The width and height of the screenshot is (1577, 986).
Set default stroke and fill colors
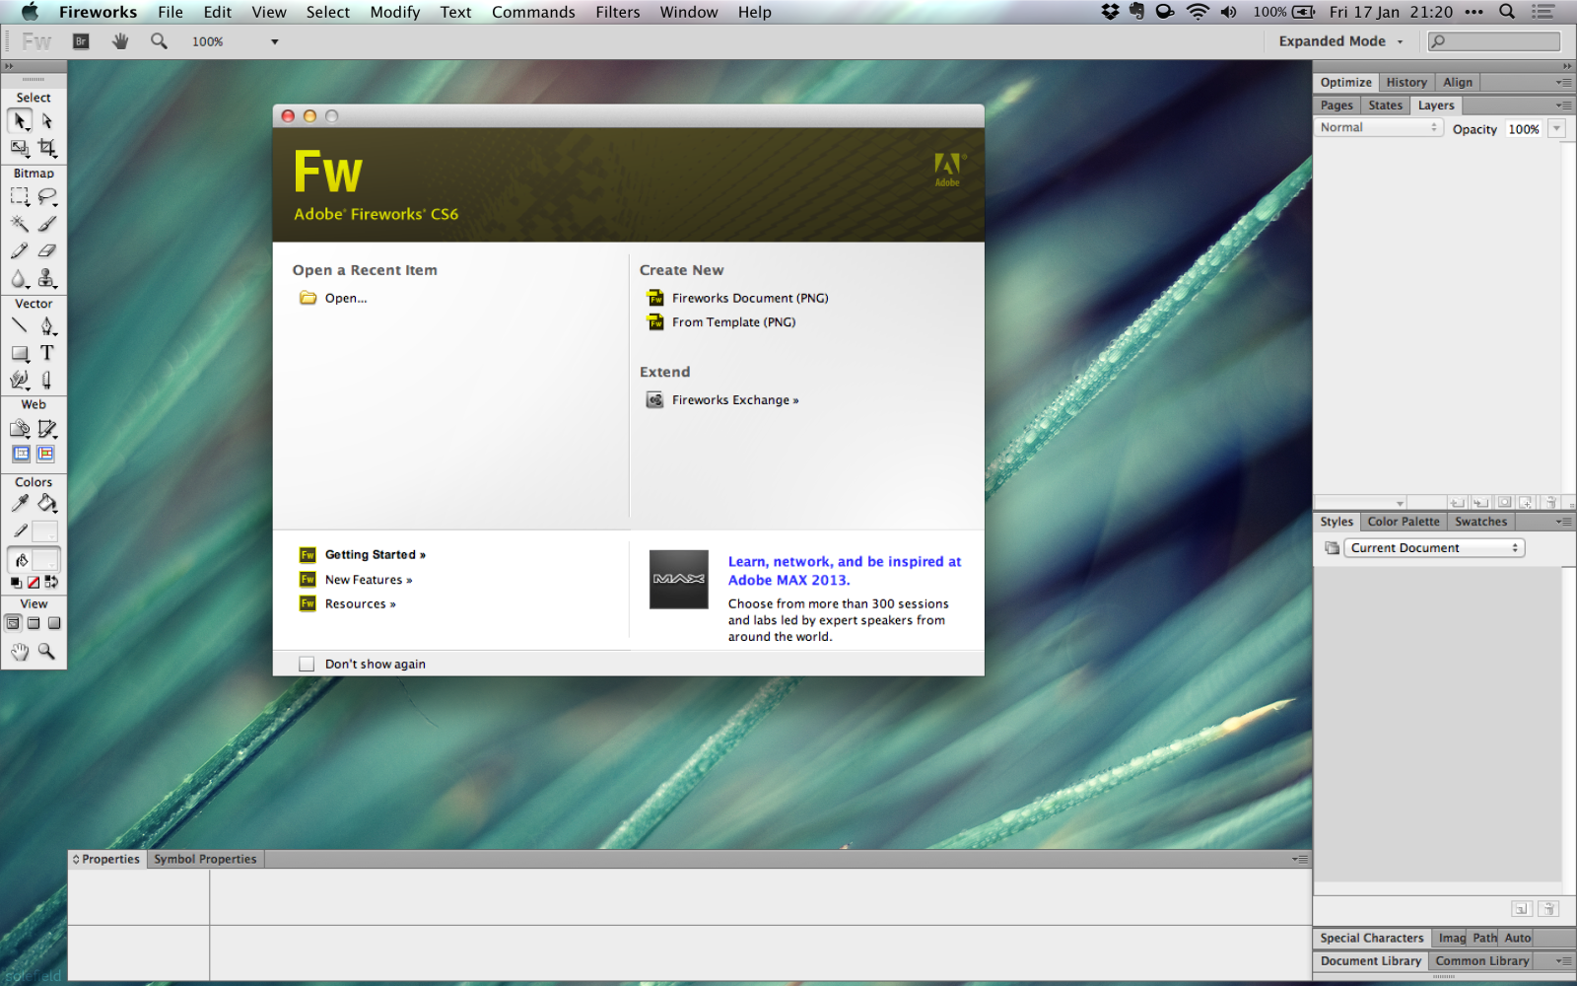(16, 582)
